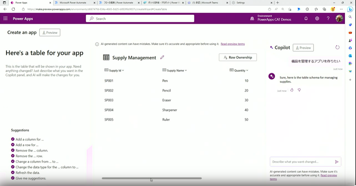
Task: Expand the Supply Id column dropdown
Action: point(123,71)
